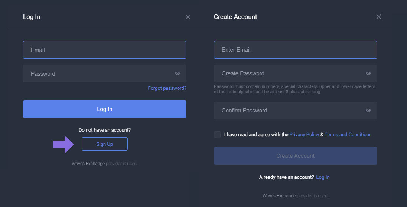407x207 pixels.
Task: Click the Email field in Log In
Action: [x=104, y=50]
